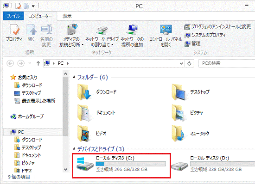Expand the chevron after PC in address bar
255x184 pixels.
click(x=68, y=63)
